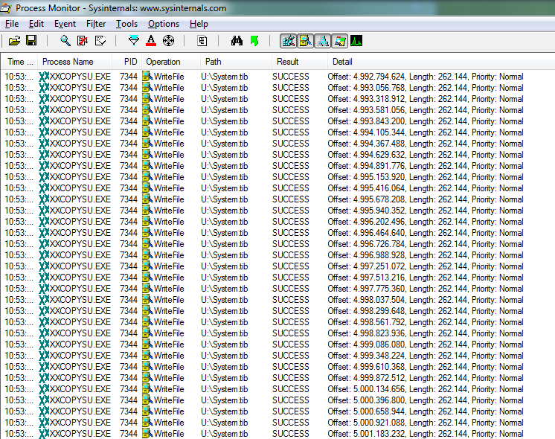Image resolution: width=555 pixels, height=439 pixels.
Task: Click the Path column header
Action: 236,62
